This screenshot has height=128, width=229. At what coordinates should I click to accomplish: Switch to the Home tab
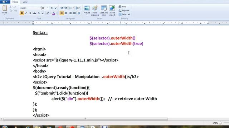(x=15, y=2)
